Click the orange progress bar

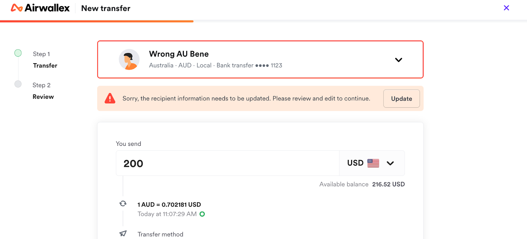click(x=97, y=21)
